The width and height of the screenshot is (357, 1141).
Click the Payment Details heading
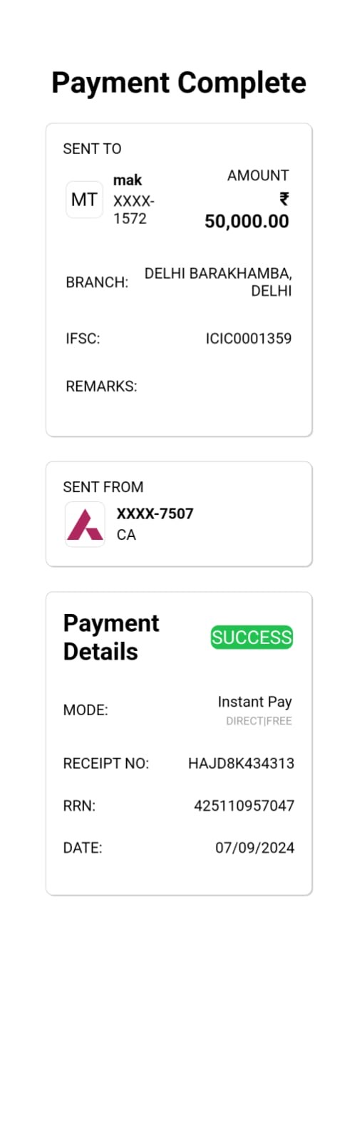point(111,638)
